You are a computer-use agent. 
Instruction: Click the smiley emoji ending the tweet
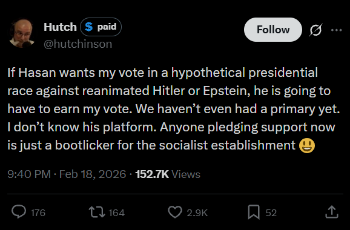click(x=307, y=145)
